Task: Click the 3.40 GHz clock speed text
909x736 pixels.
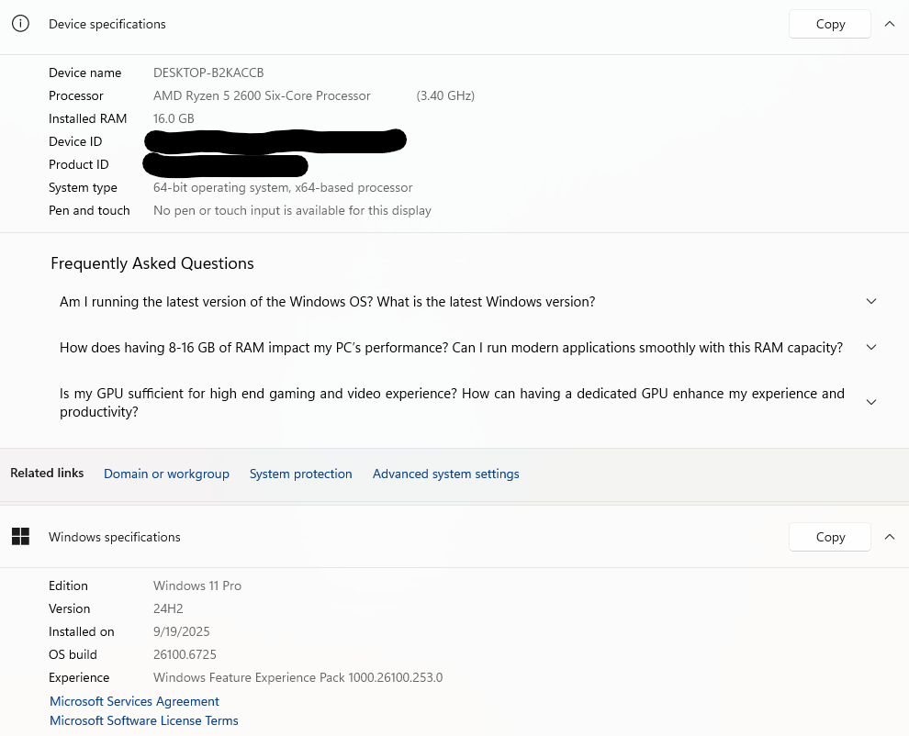Action: pyautogui.click(x=445, y=95)
